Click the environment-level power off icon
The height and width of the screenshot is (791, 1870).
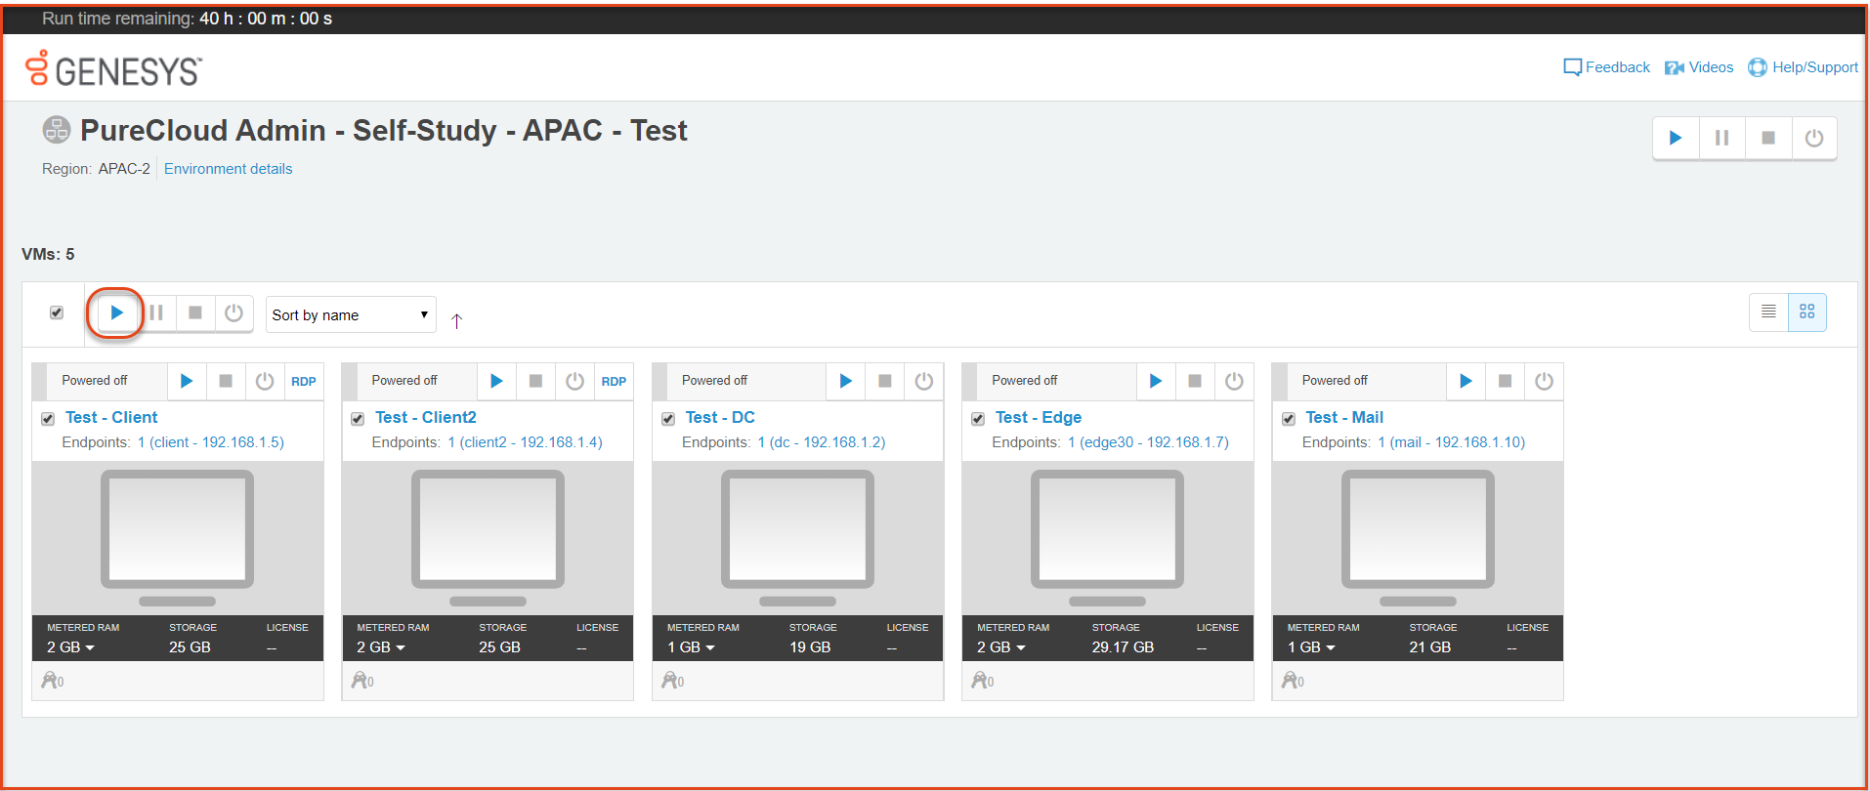(x=1813, y=138)
